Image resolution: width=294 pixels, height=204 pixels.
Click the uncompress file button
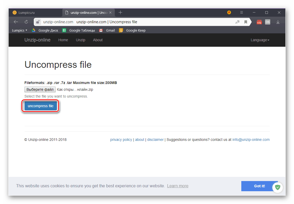click(40, 106)
